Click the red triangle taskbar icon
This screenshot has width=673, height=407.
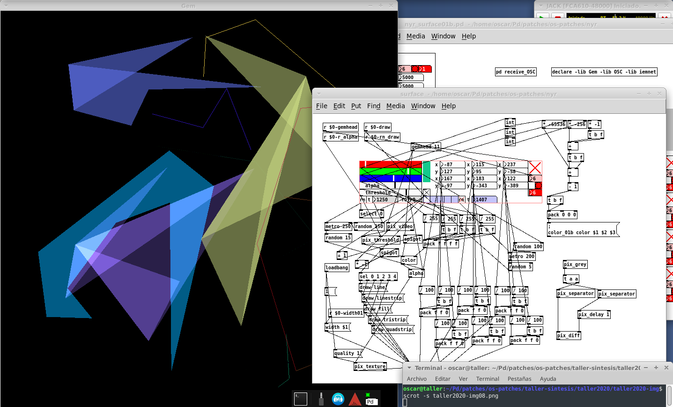click(355, 399)
